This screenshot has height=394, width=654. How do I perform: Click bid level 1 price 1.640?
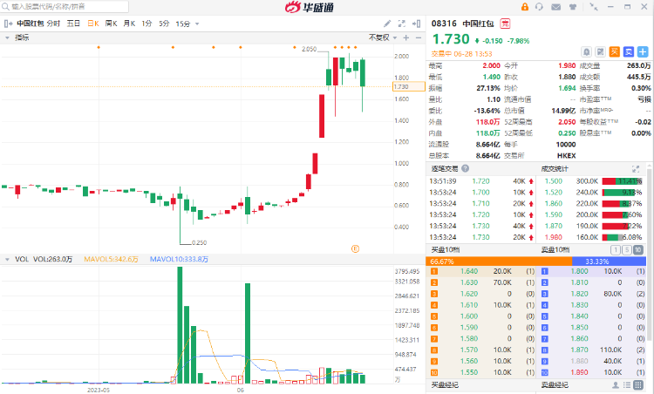tap(469, 271)
